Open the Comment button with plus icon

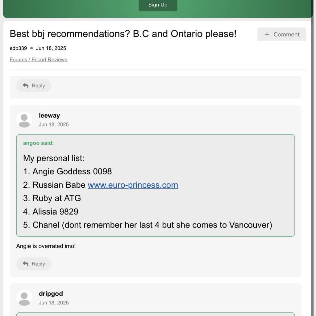point(281,35)
